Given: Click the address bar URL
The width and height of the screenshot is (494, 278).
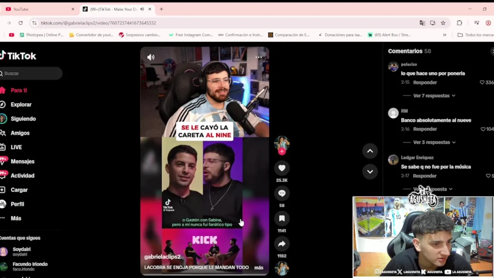Looking at the screenshot, I should 98,23.
